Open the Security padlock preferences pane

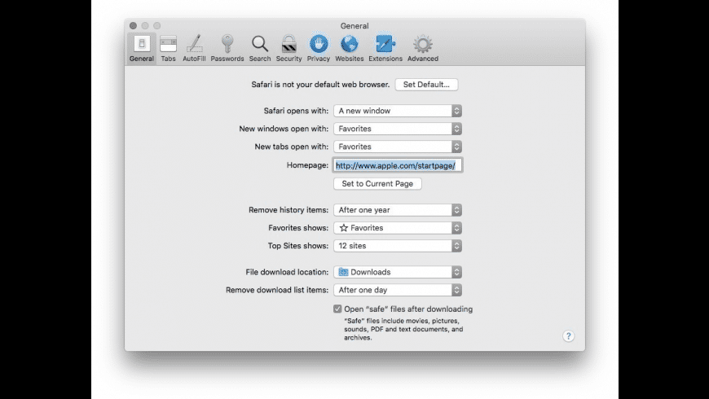(x=288, y=48)
